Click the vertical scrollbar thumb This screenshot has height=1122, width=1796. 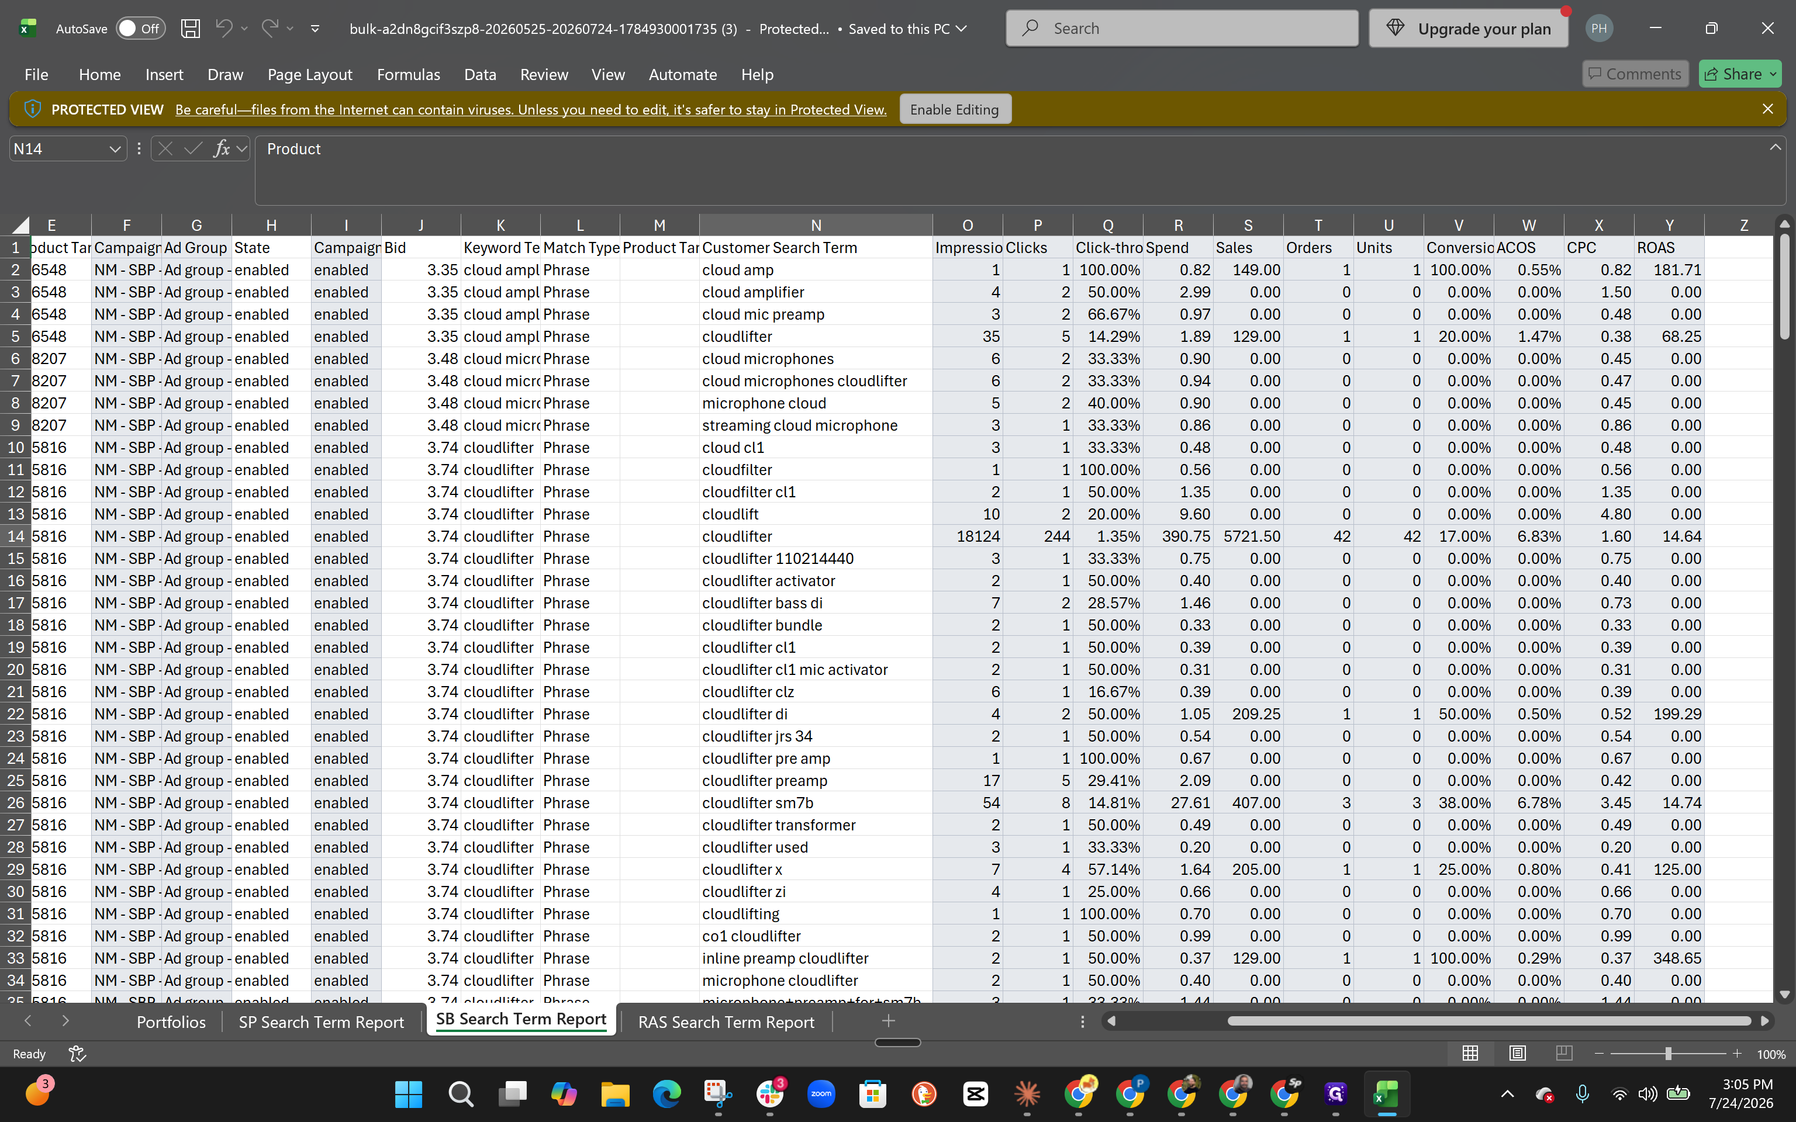(1785, 288)
